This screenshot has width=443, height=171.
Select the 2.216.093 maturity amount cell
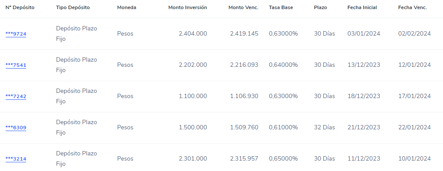pyautogui.click(x=244, y=65)
